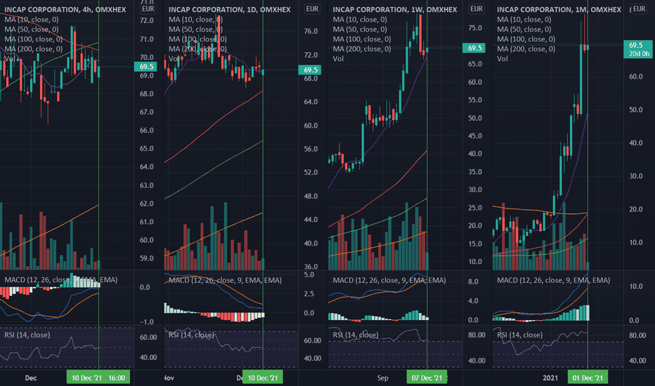Click 75.0 on the 1W price scale
Image resolution: width=655 pixels, height=386 pixels.
[475, 27]
